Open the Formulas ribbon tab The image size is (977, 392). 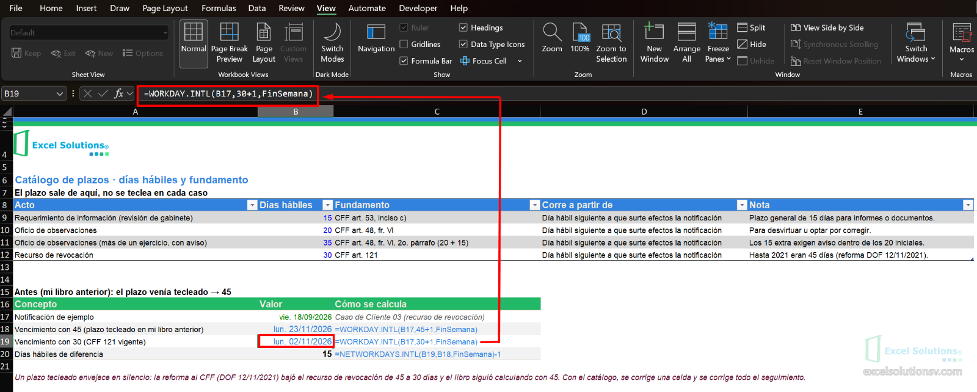click(x=219, y=8)
